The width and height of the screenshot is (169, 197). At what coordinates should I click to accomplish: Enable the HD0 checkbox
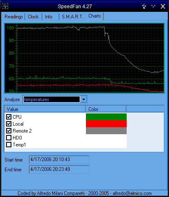pyautogui.click(x=9, y=137)
